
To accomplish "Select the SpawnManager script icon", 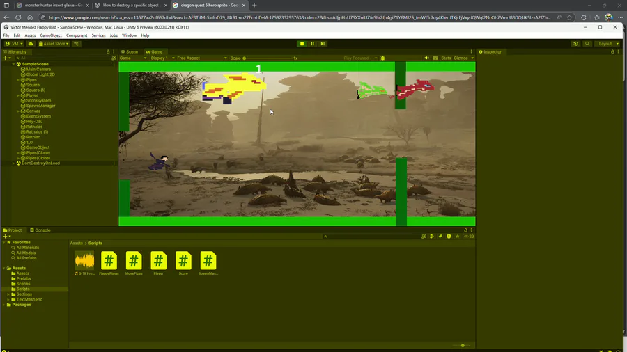I will pyautogui.click(x=208, y=261).
